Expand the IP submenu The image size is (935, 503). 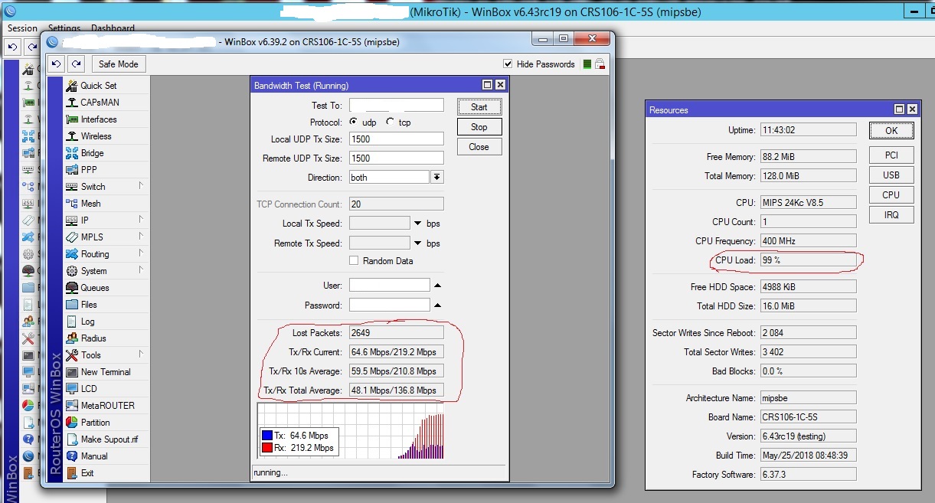click(141, 220)
